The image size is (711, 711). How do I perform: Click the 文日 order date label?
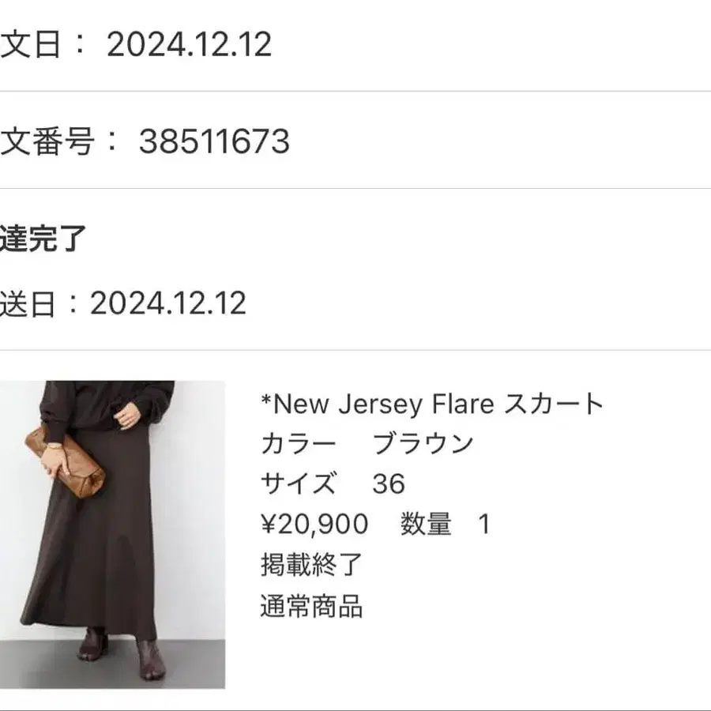coord(30,44)
